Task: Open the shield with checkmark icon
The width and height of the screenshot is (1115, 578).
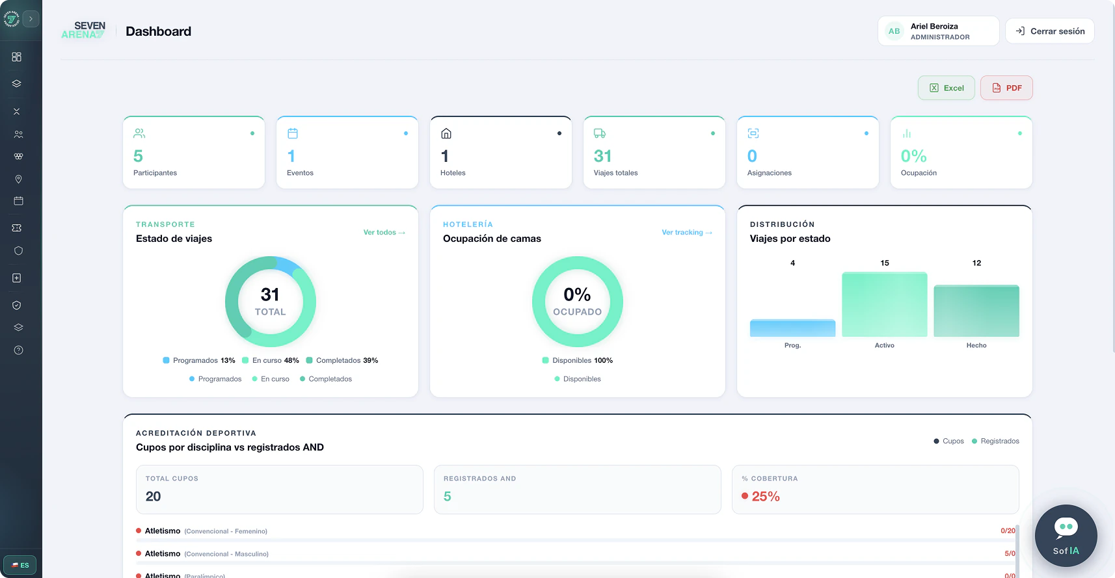Action: click(x=17, y=306)
